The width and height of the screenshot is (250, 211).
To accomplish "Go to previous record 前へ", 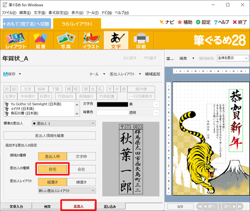I will click(x=210, y=206).
